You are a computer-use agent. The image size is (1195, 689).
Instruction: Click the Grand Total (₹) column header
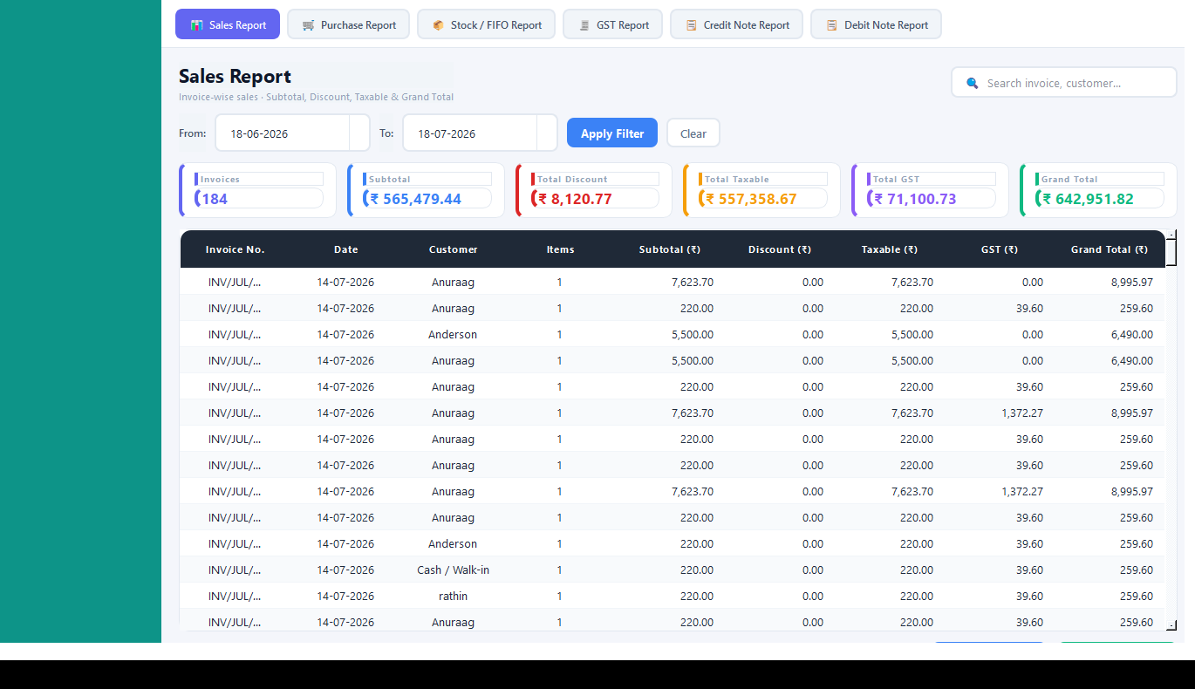(1110, 249)
